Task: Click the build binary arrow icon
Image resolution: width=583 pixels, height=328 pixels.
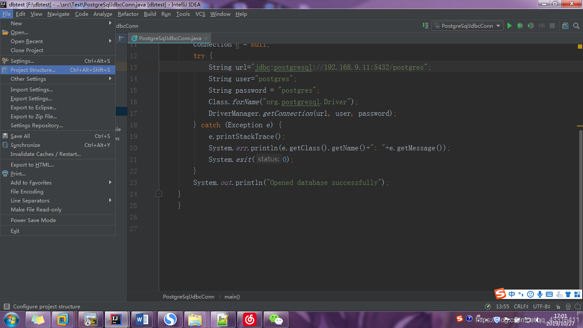Action: [426, 26]
